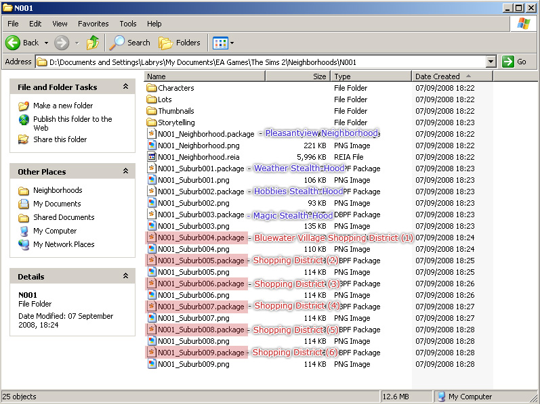This screenshot has height=404, width=540.
Task: Go to My Documents link
Action: [x=57, y=204]
